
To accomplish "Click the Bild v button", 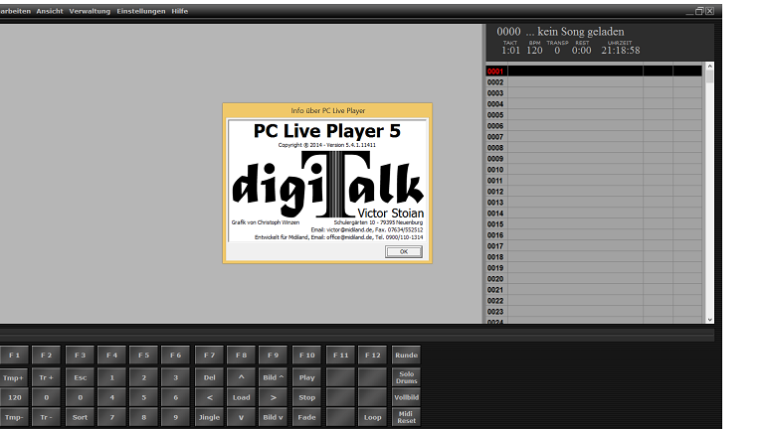I will tap(273, 417).
